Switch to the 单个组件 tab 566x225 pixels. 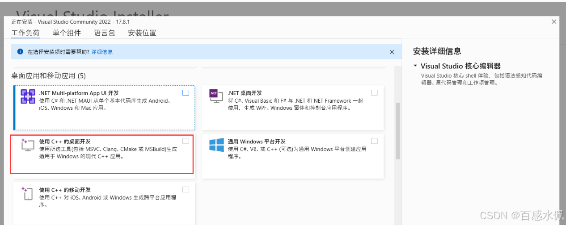point(67,33)
